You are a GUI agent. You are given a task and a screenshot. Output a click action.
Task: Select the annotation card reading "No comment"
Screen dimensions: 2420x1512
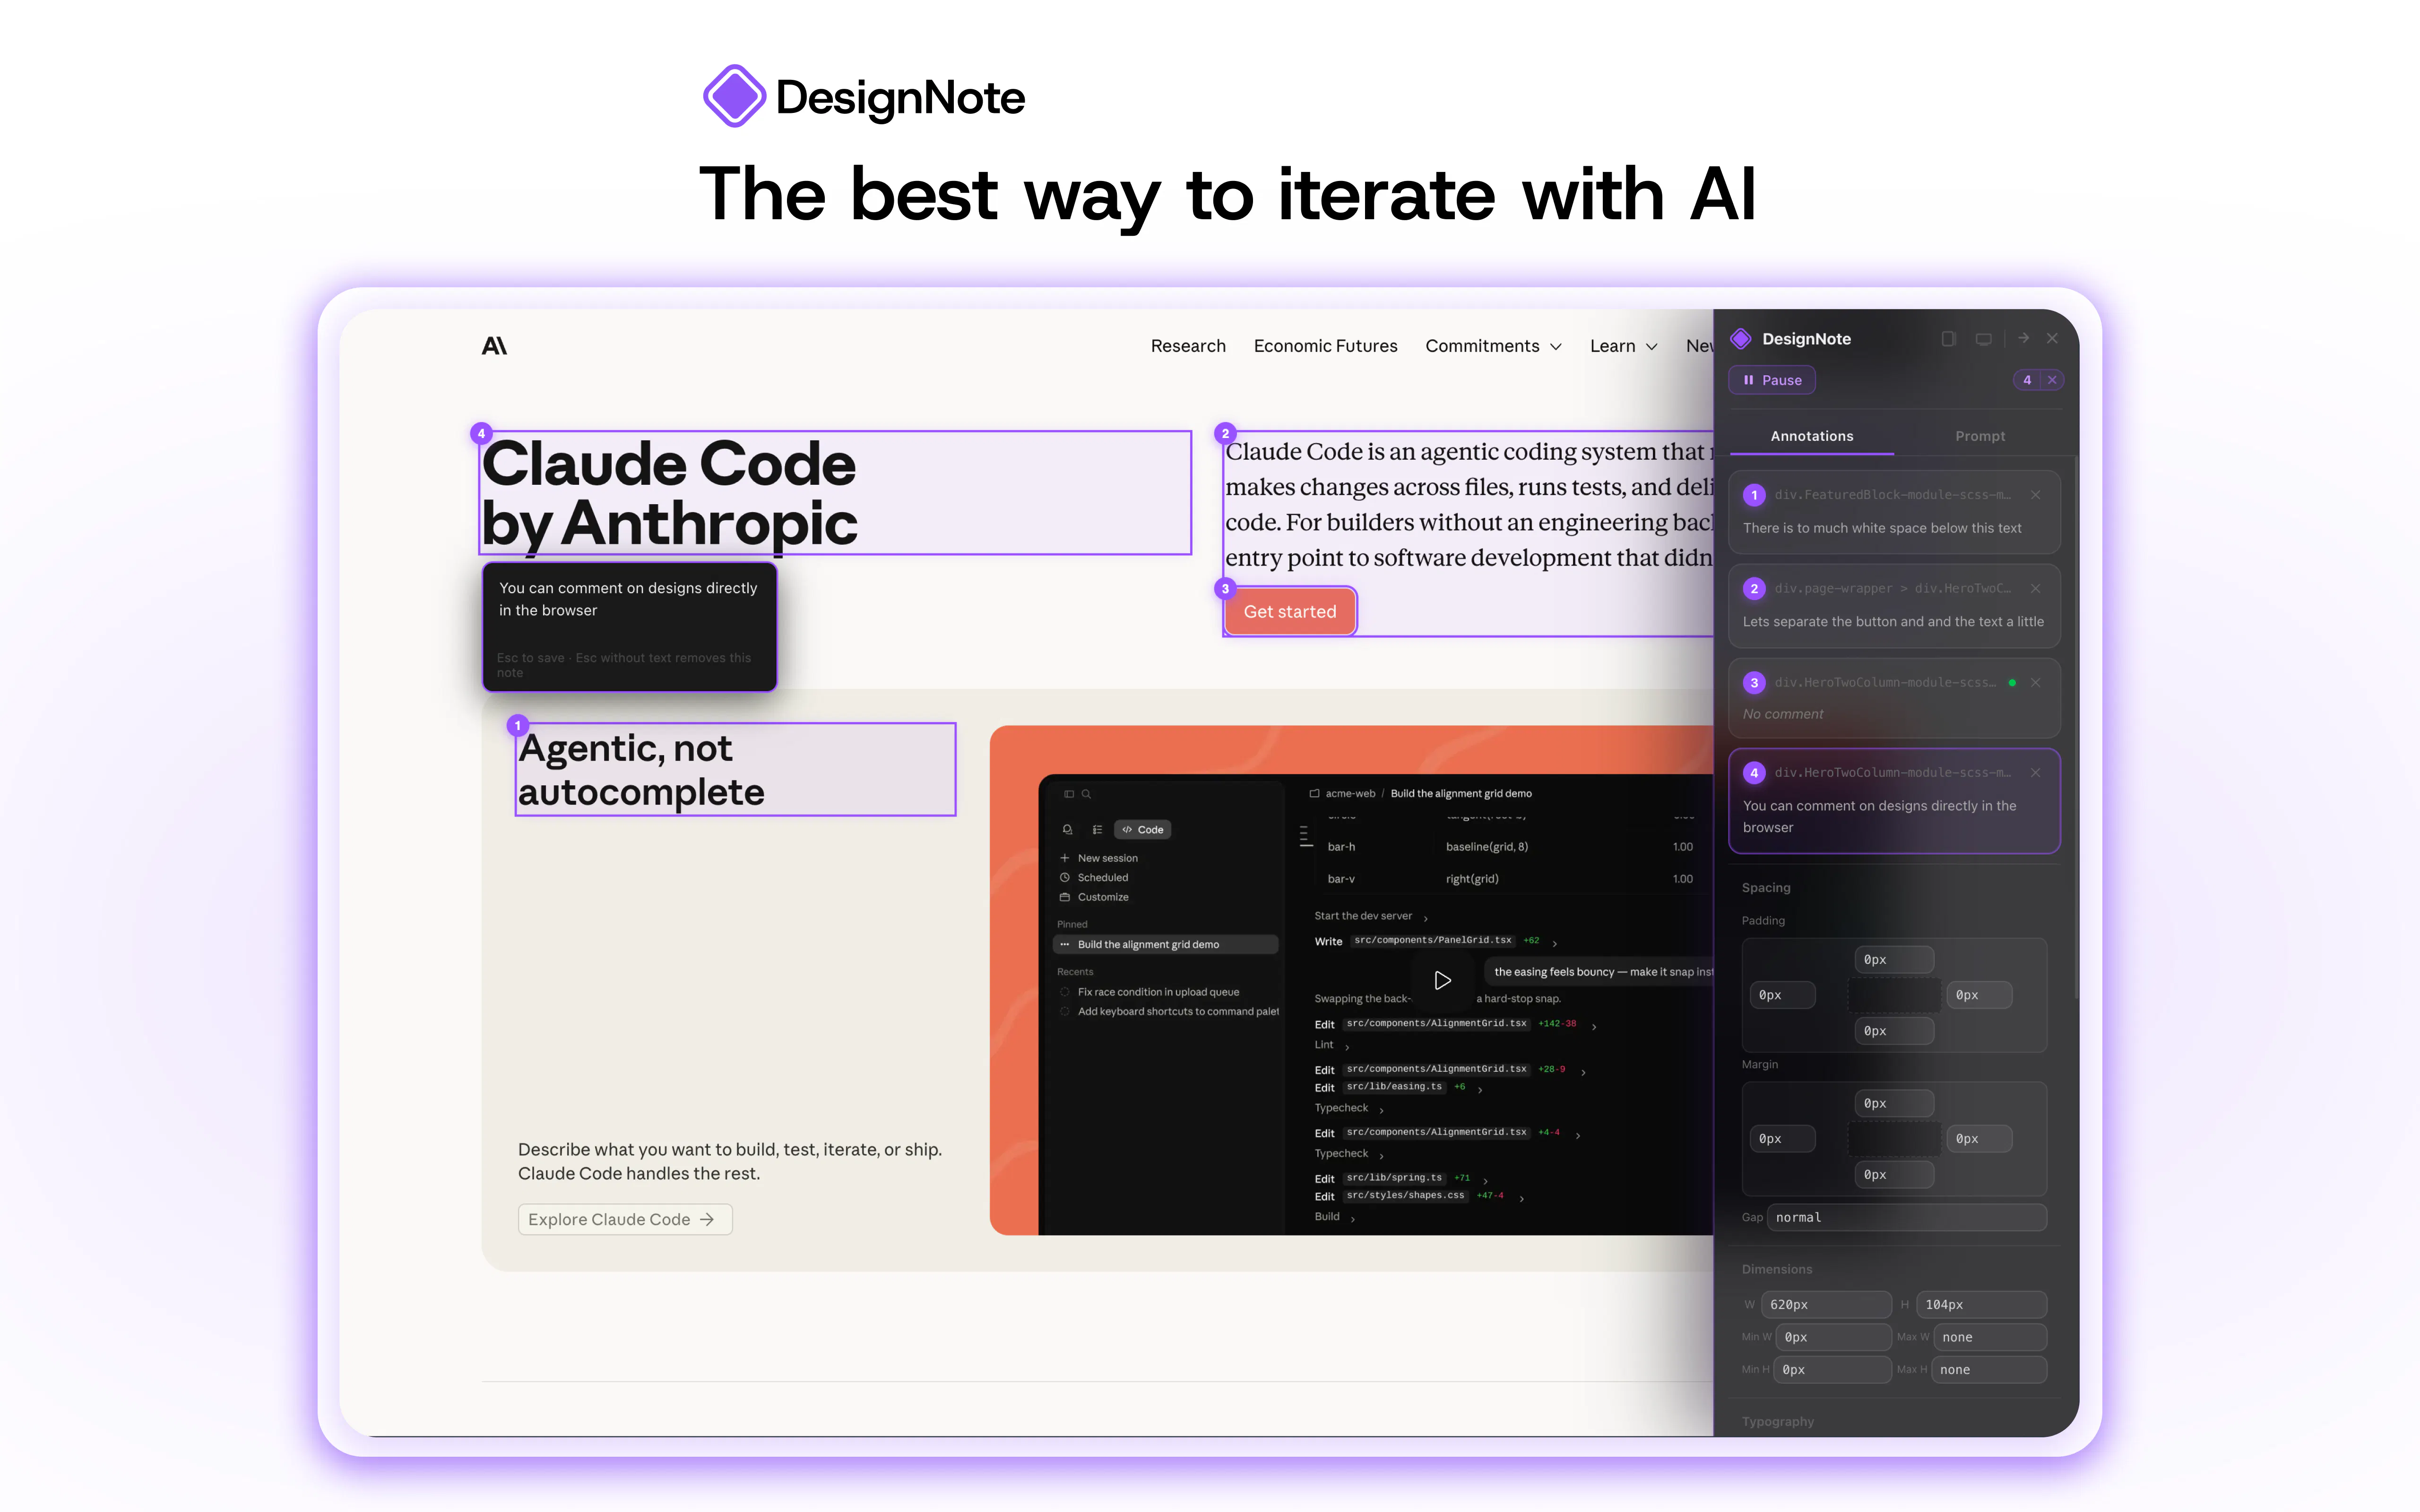tap(1894, 698)
